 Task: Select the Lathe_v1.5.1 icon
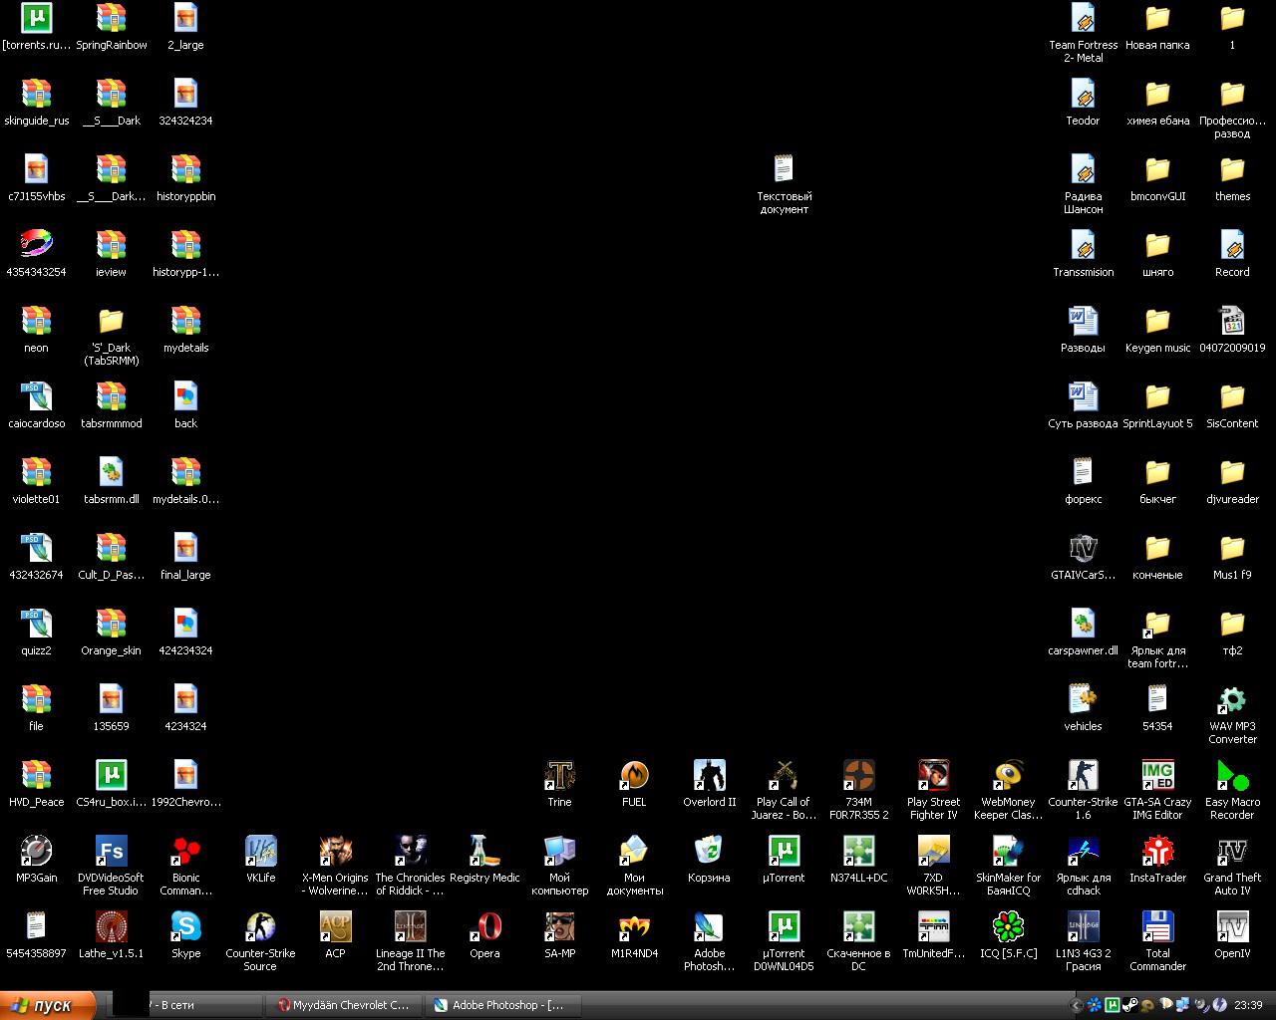pos(111,926)
